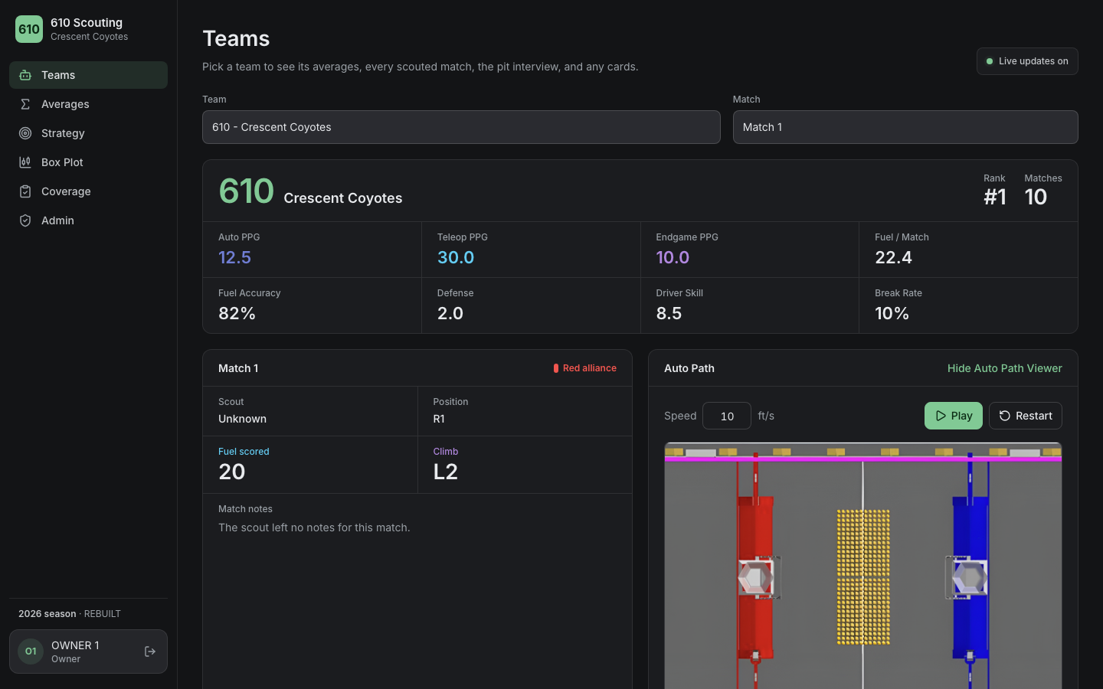This screenshot has height=689, width=1103.
Task: Click the OWNER 1 account card
Action: [88, 651]
